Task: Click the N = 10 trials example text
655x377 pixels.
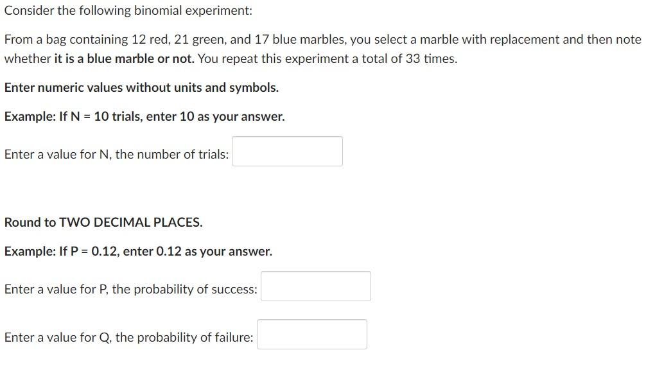Action: pos(144,116)
